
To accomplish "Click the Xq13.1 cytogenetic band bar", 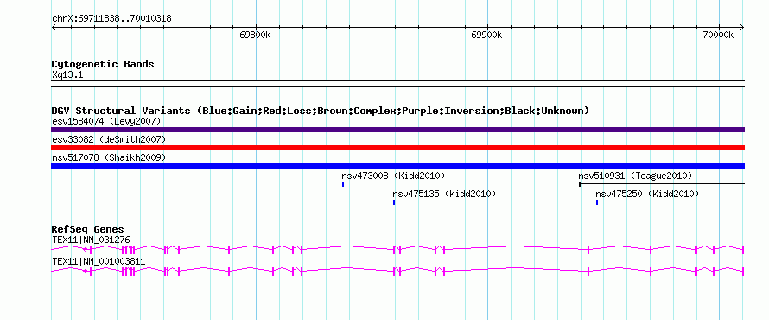I will (x=397, y=84).
